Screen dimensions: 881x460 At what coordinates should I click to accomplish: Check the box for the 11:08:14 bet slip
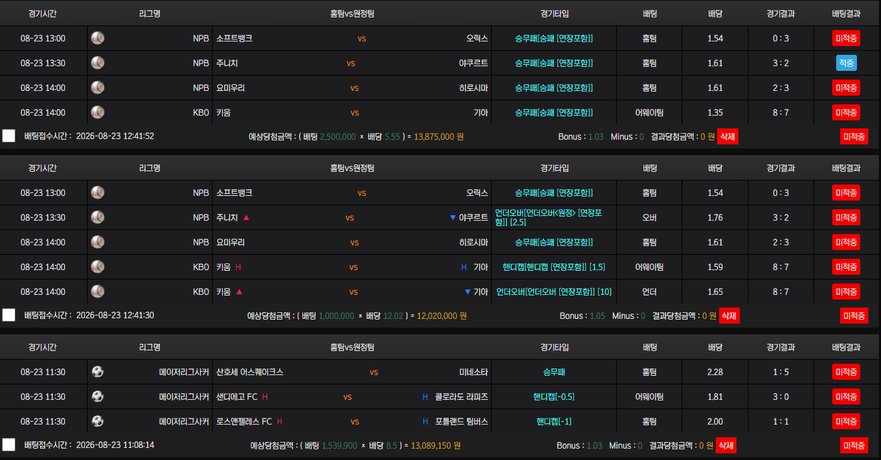pyautogui.click(x=9, y=445)
